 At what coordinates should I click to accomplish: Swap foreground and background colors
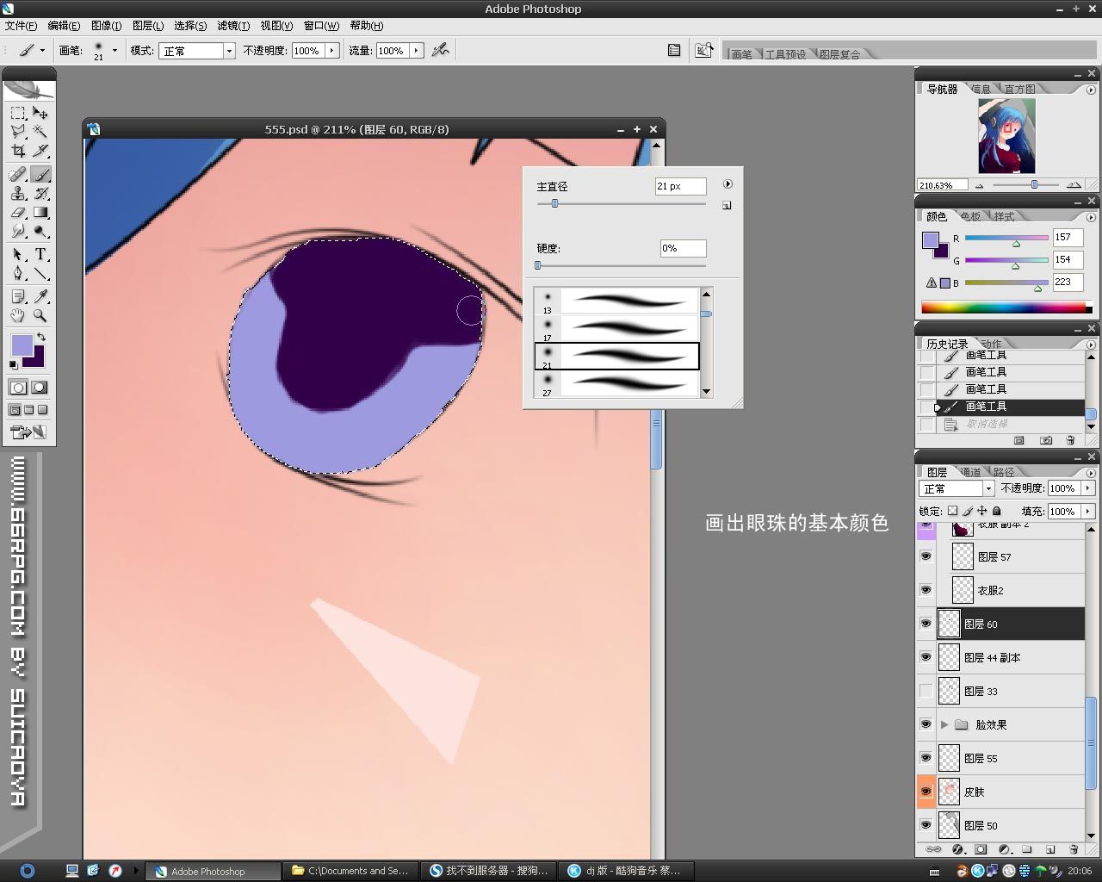click(x=41, y=337)
